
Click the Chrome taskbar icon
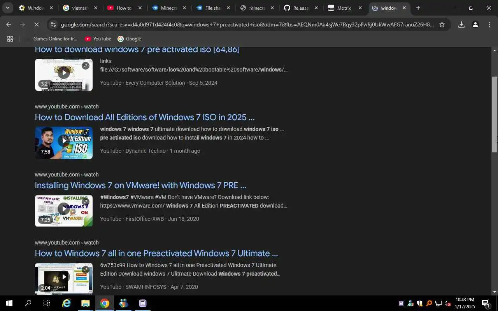click(x=105, y=303)
